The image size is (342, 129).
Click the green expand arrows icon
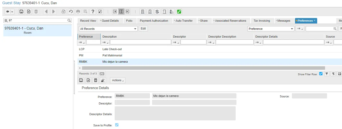pos(179,11)
